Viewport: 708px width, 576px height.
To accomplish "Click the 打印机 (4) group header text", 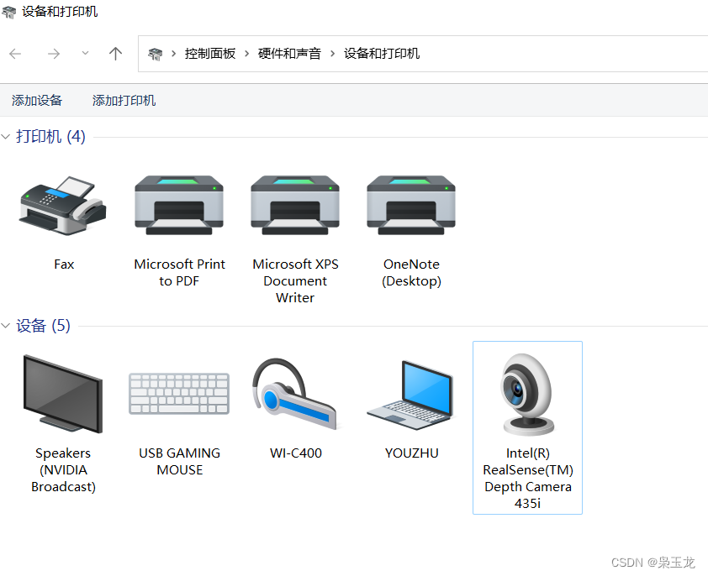I will (50, 137).
